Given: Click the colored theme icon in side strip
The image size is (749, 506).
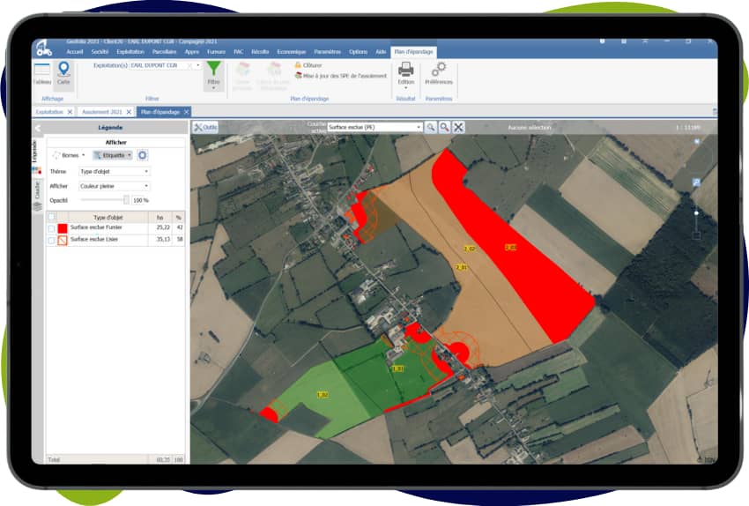Looking at the screenshot, I should (37, 170).
